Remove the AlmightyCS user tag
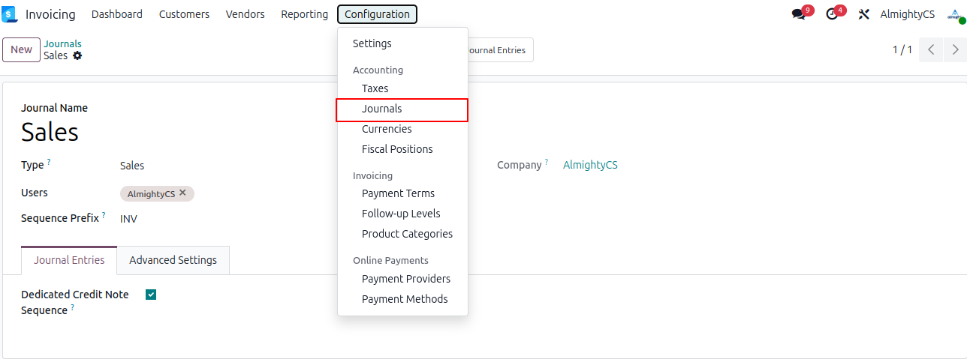 [182, 193]
